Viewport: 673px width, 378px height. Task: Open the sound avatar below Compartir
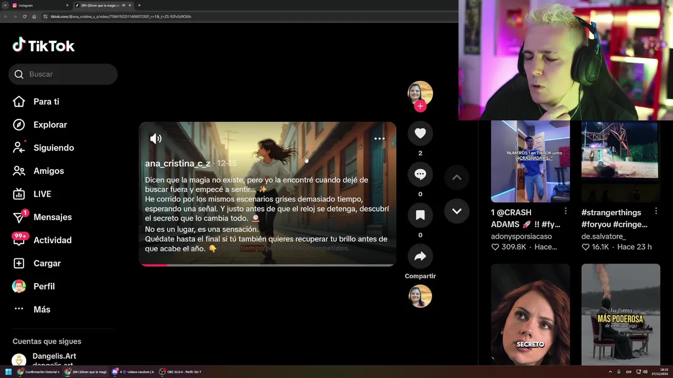tap(420, 296)
